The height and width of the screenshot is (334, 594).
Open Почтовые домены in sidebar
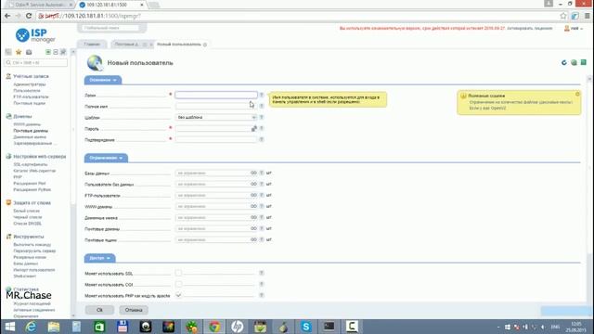tap(31, 131)
